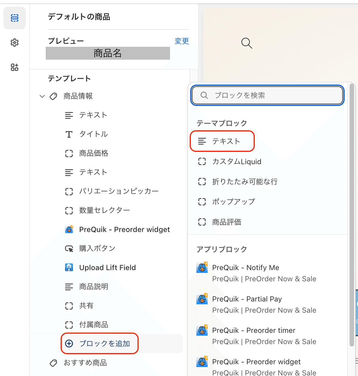Collapse the 商品情報 section chevron
Screen dimensions: 358x376
tap(42, 96)
